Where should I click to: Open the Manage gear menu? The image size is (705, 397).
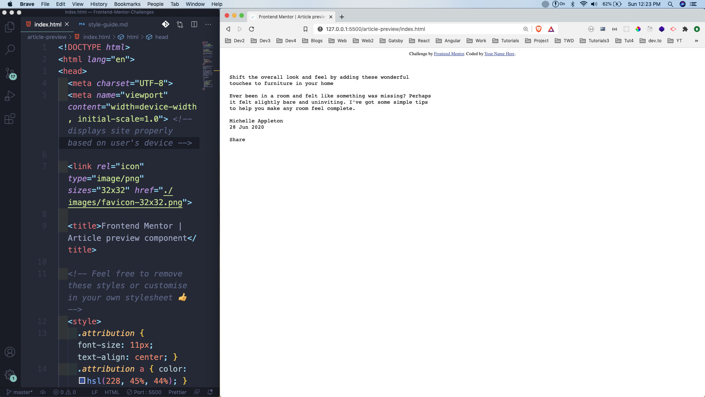10,375
